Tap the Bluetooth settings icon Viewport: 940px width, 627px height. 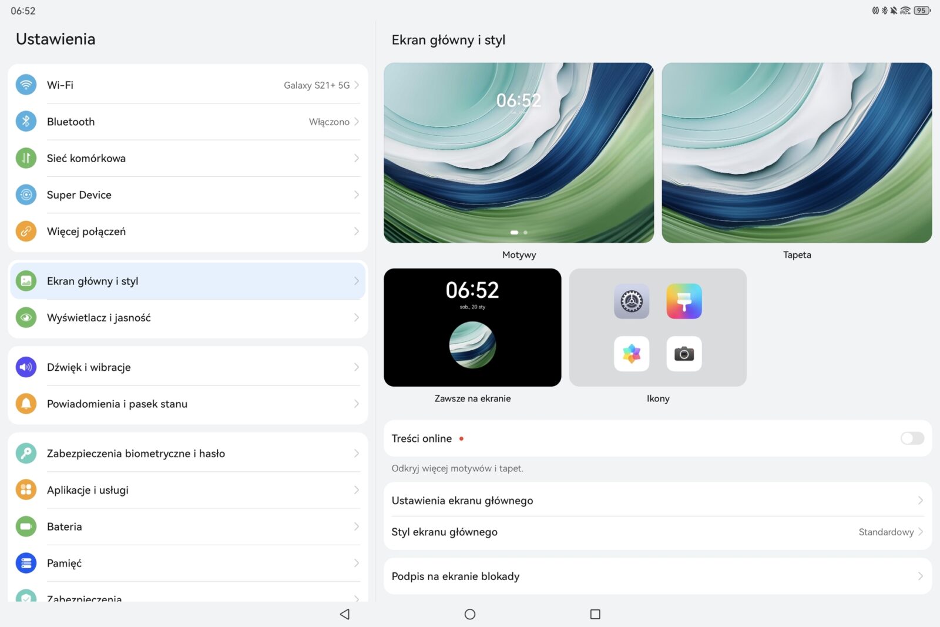click(x=26, y=122)
